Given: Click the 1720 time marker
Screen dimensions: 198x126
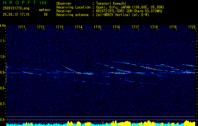Looking at the screenshot, I should coord(192,27).
